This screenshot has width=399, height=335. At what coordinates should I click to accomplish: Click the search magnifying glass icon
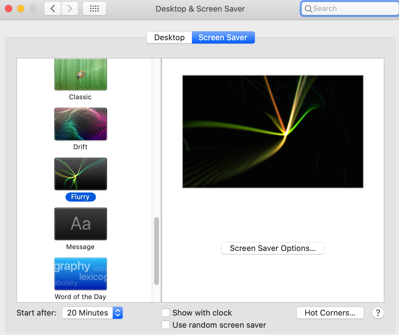[309, 9]
